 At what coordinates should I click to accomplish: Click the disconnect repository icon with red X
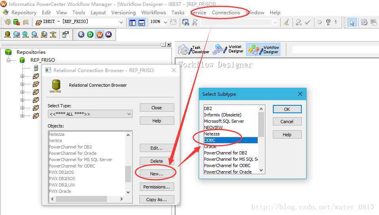[x=17, y=22]
